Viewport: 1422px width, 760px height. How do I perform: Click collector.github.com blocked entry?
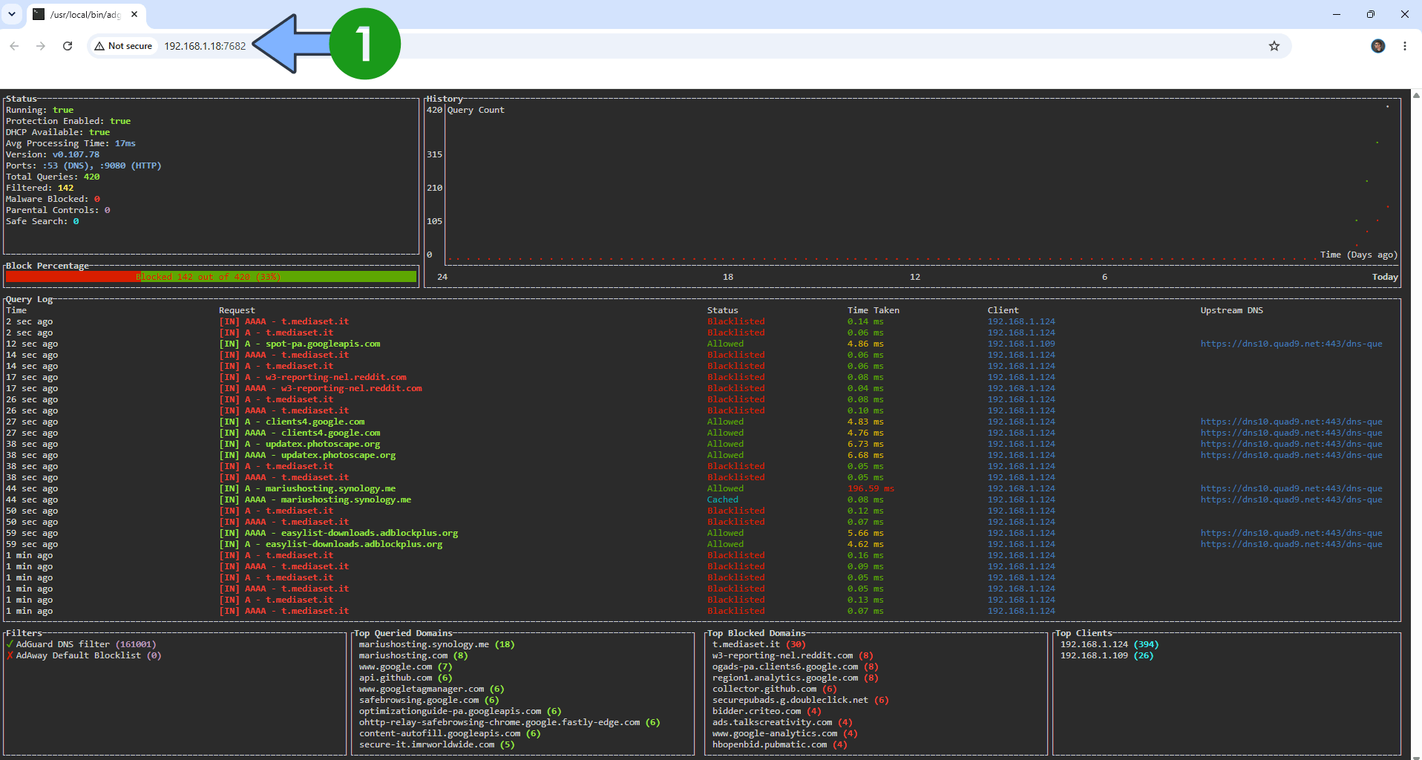click(774, 689)
